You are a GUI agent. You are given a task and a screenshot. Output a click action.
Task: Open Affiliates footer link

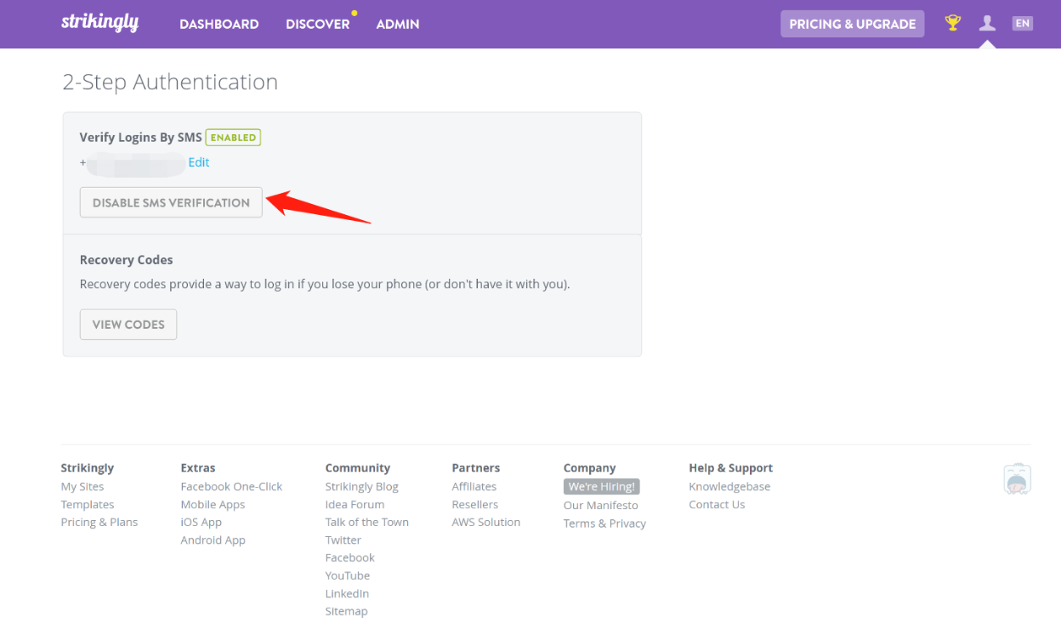[x=474, y=487]
